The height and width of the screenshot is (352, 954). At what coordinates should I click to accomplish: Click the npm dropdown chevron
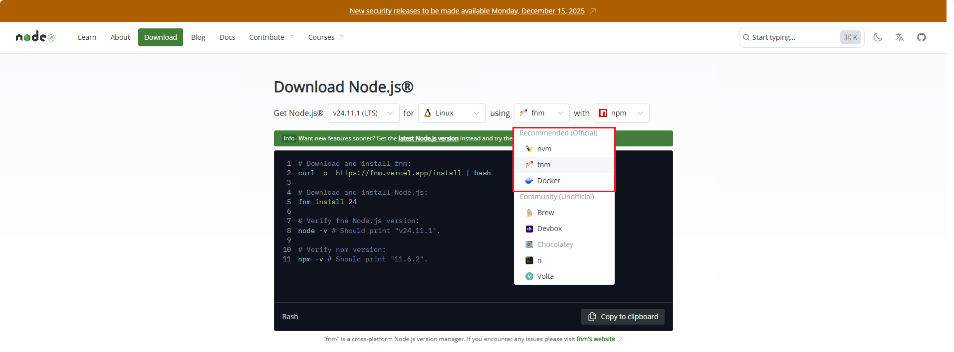640,113
